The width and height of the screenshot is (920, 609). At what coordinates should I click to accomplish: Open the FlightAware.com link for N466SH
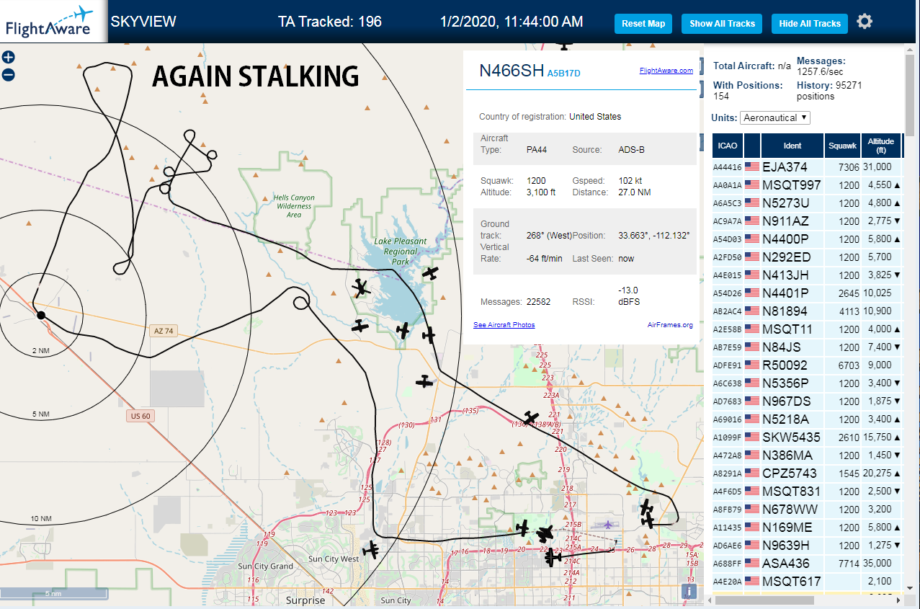(x=666, y=71)
